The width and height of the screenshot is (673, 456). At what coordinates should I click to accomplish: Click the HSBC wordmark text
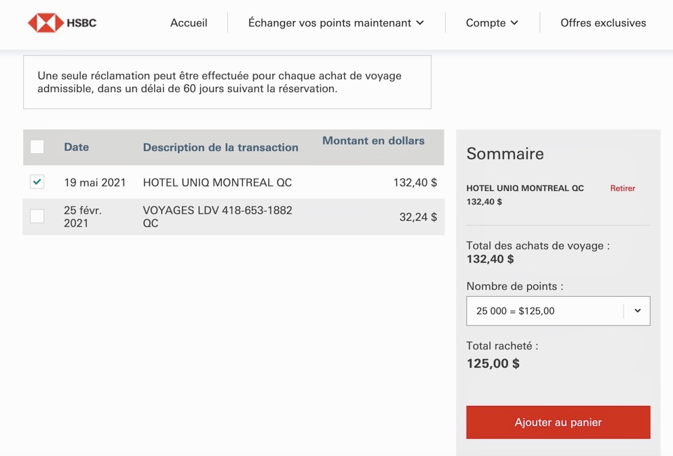[x=81, y=23]
